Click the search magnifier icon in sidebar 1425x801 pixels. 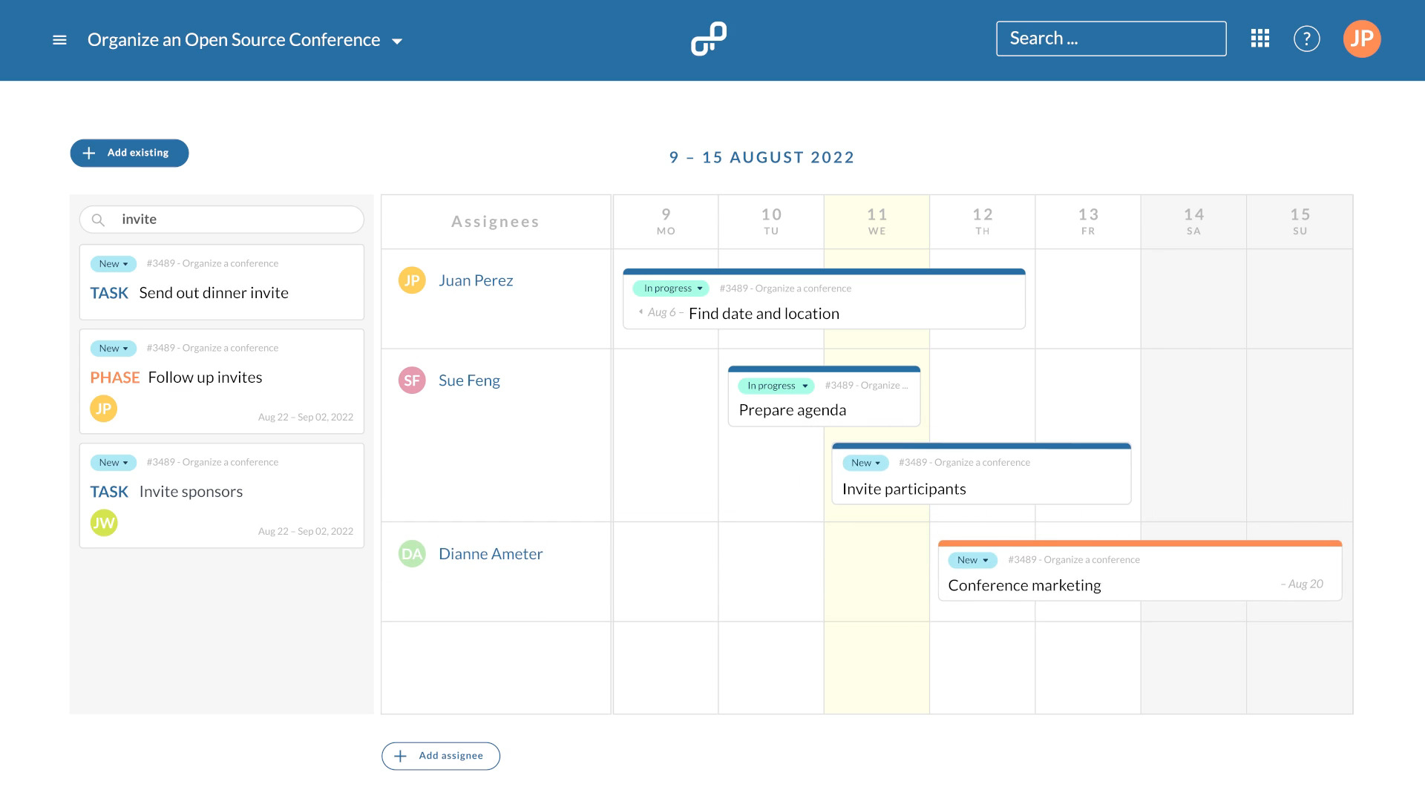coord(98,218)
